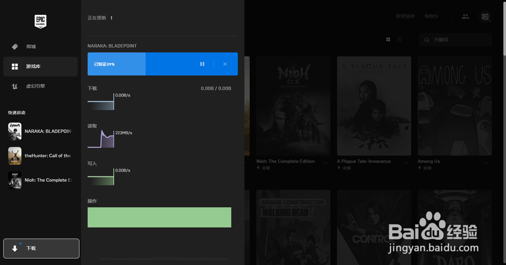Open A Plague Tale more options menu
The width and height of the screenshot is (506, 265).
tap(406, 162)
